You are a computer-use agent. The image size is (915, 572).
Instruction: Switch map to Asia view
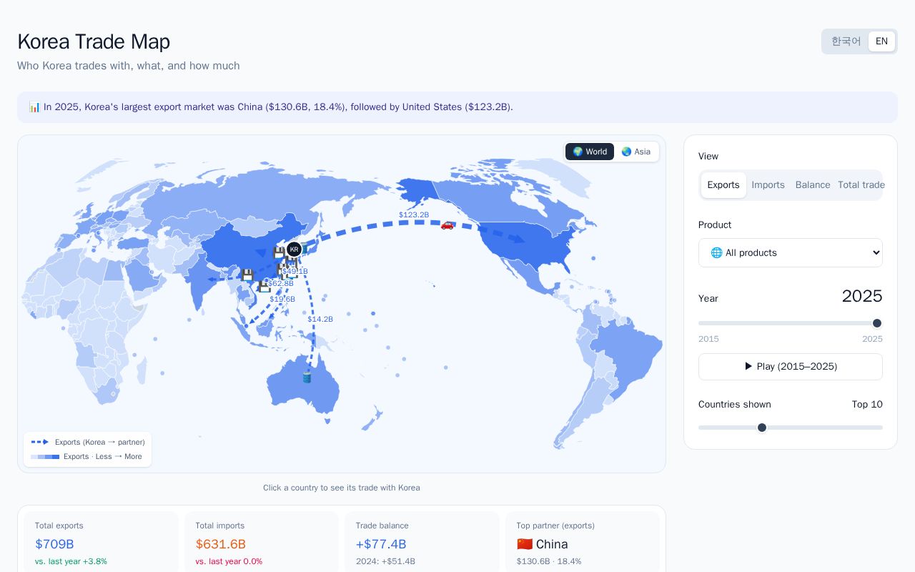pos(636,152)
